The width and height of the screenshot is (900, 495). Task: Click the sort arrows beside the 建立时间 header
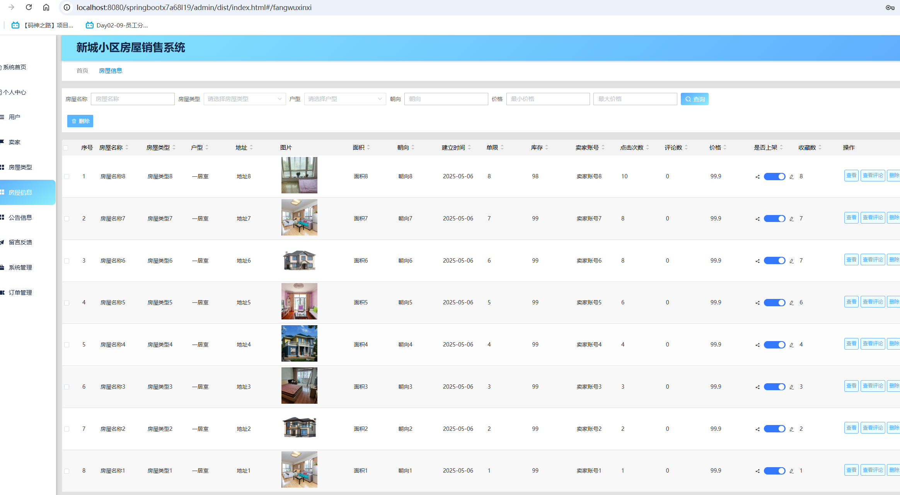[x=469, y=147]
